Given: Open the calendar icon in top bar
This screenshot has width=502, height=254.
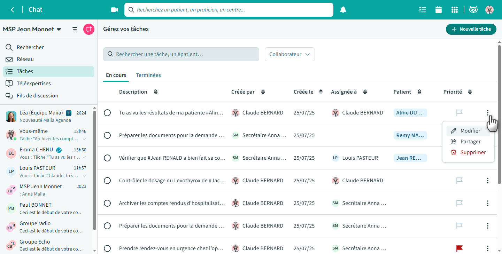Looking at the screenshot, I should 439,10.
